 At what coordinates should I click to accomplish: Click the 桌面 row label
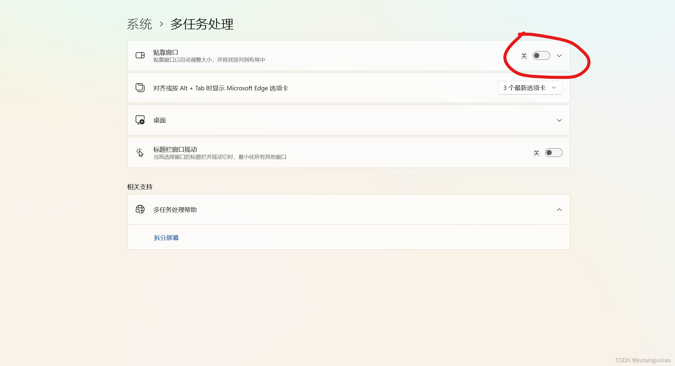160,120
